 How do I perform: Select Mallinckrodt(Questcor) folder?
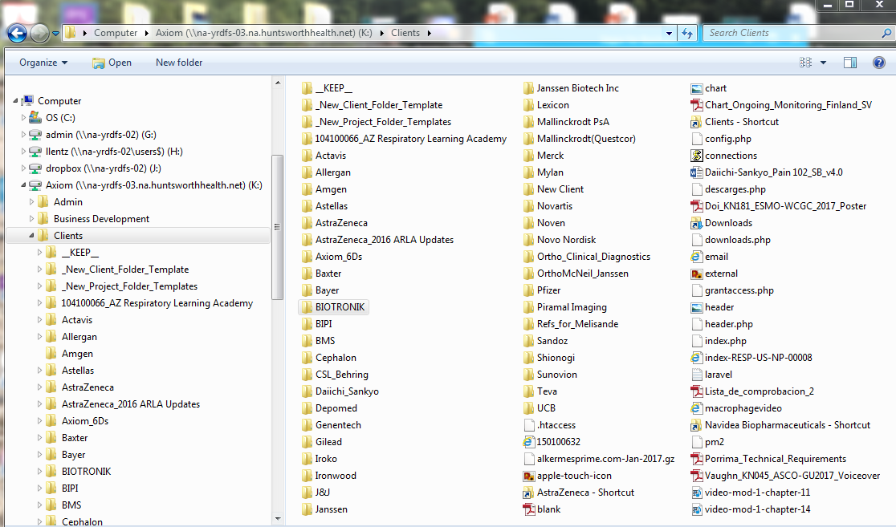pos(580,139)
